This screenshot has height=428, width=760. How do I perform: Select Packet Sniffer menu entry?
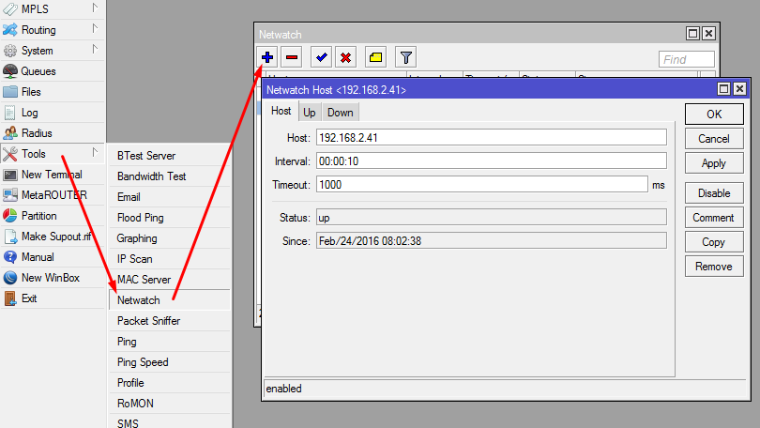coord(169,321)
